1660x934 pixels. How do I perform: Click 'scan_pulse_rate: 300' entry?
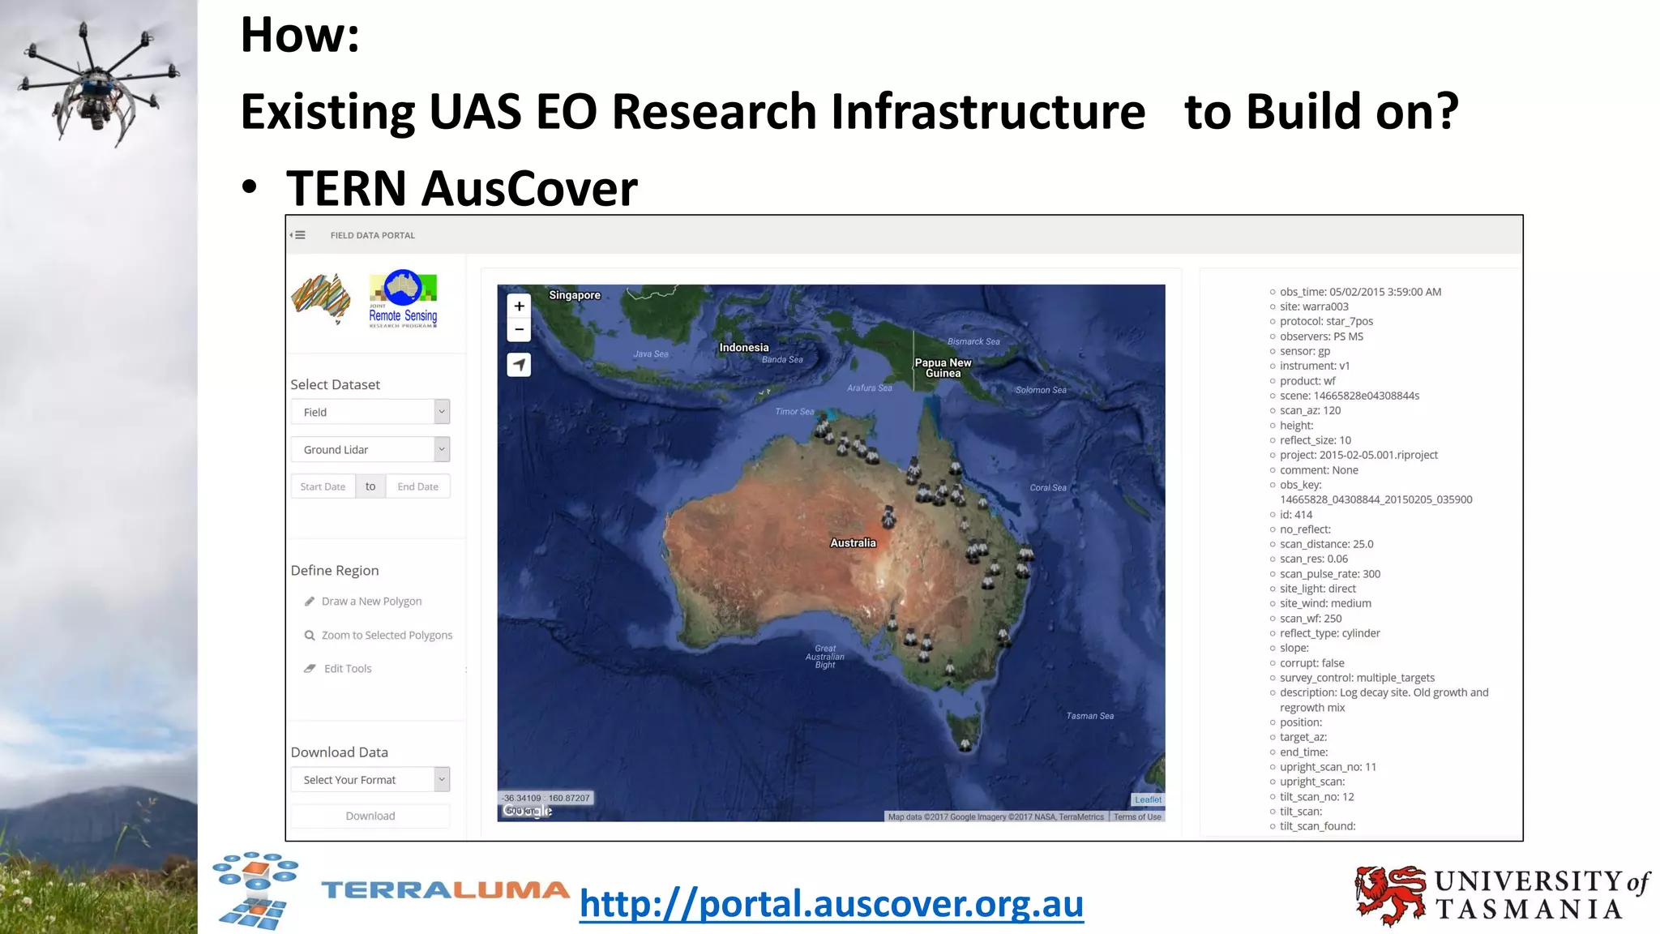[1329, 574]
